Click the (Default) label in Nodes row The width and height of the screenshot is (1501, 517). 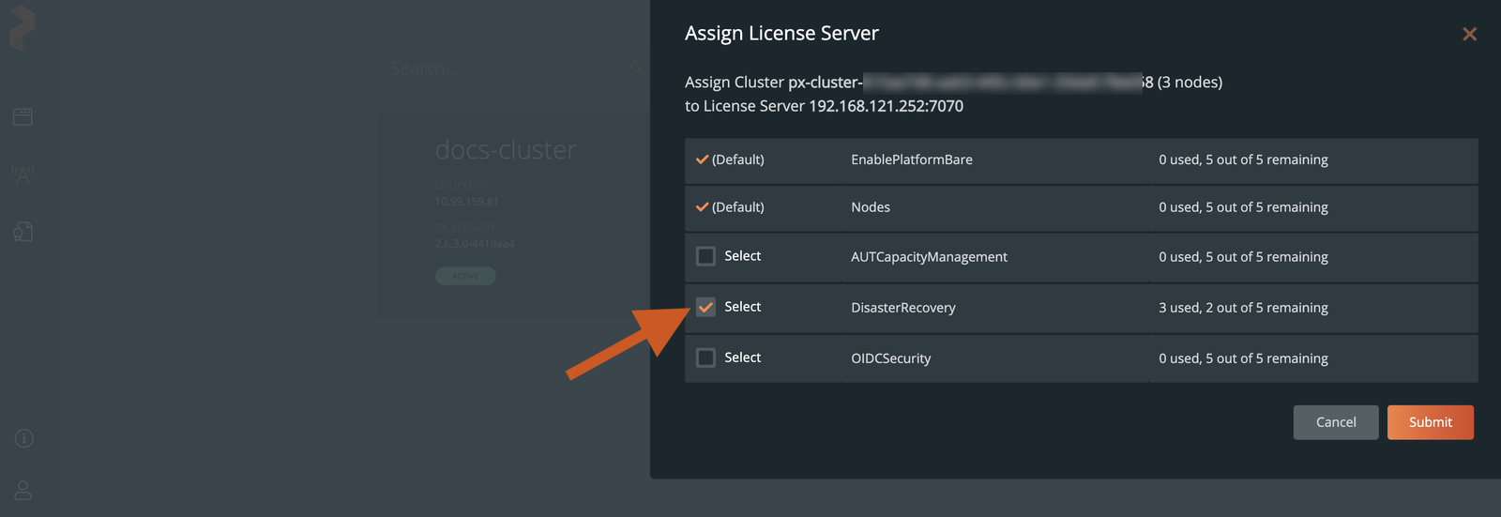click(x=738, y=207)
